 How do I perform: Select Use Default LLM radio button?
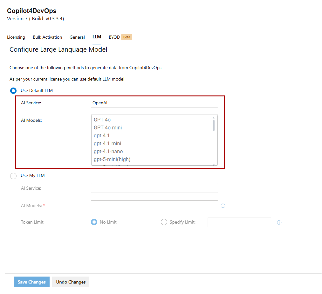[x=13, y=91]
